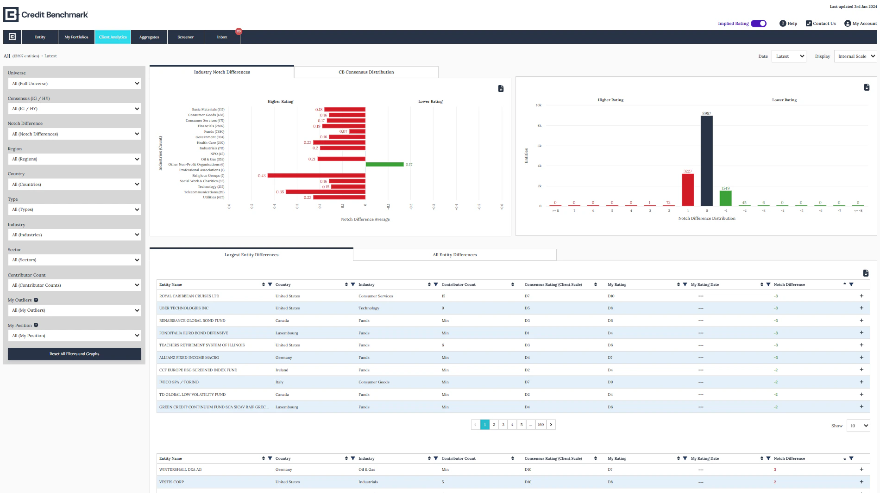The width and height of the screenshot is (880, 493).
Task: Open the filter funnel on the Country column
Action: (353, 284)
